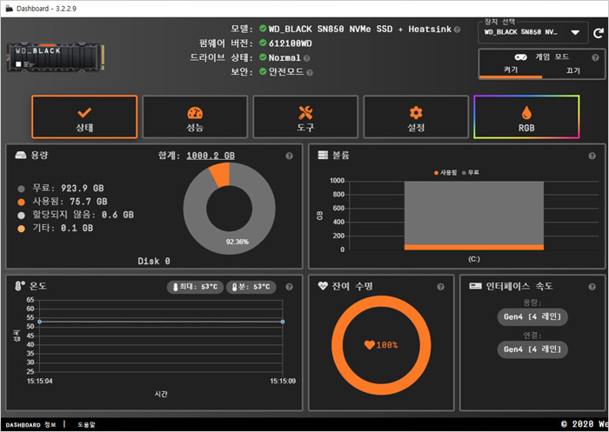Open the 상태 (Status) tab
This screenshot has width=609, height=432.
84,116
